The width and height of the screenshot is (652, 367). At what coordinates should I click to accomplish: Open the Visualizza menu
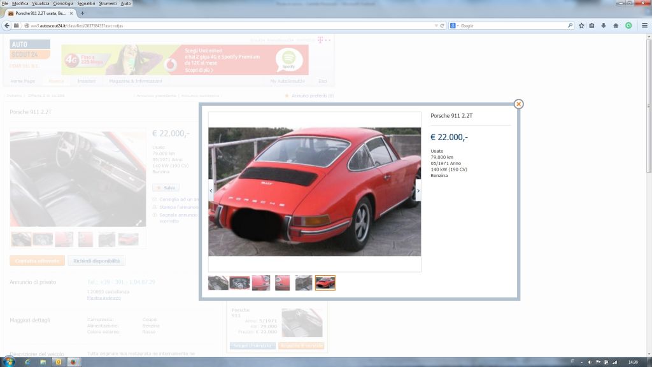[x=41, y=3]
